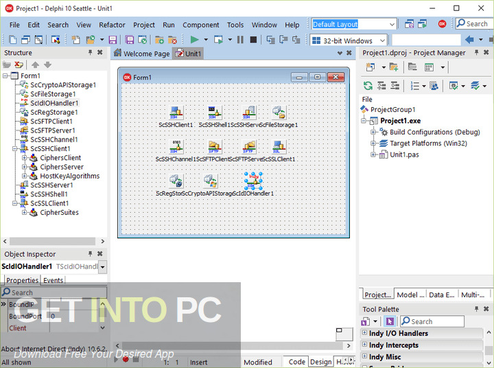The width and height of the screenshot is (494, 368).
Task: Expand the Unit1.pas project node
Action: click(373, 154)
